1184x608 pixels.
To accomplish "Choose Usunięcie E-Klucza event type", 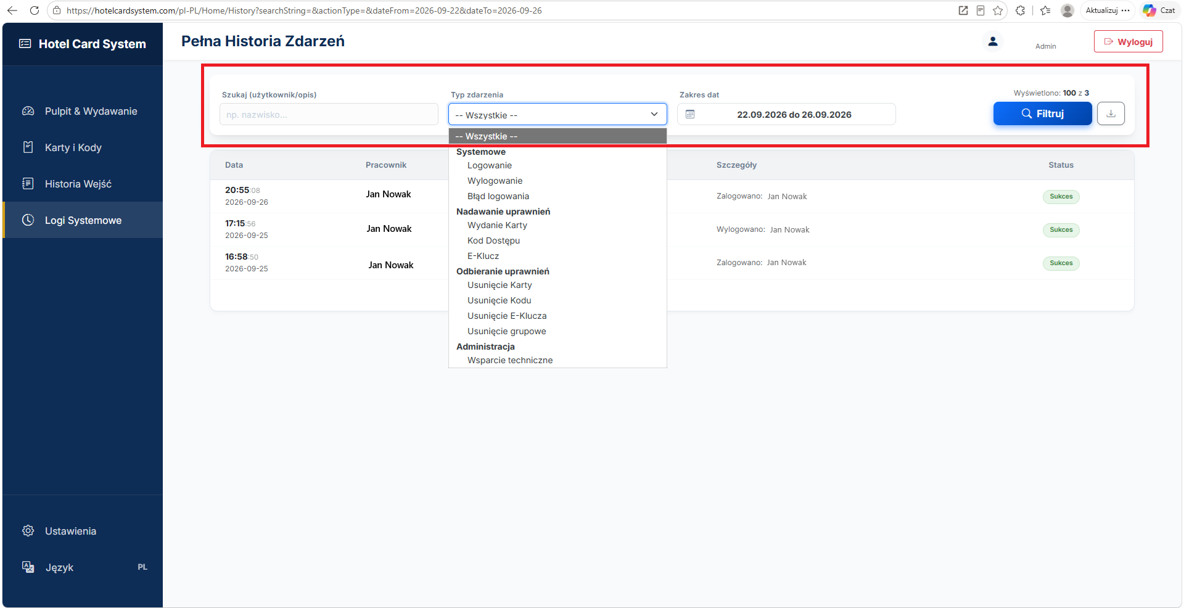I will [x=557, y=316].
